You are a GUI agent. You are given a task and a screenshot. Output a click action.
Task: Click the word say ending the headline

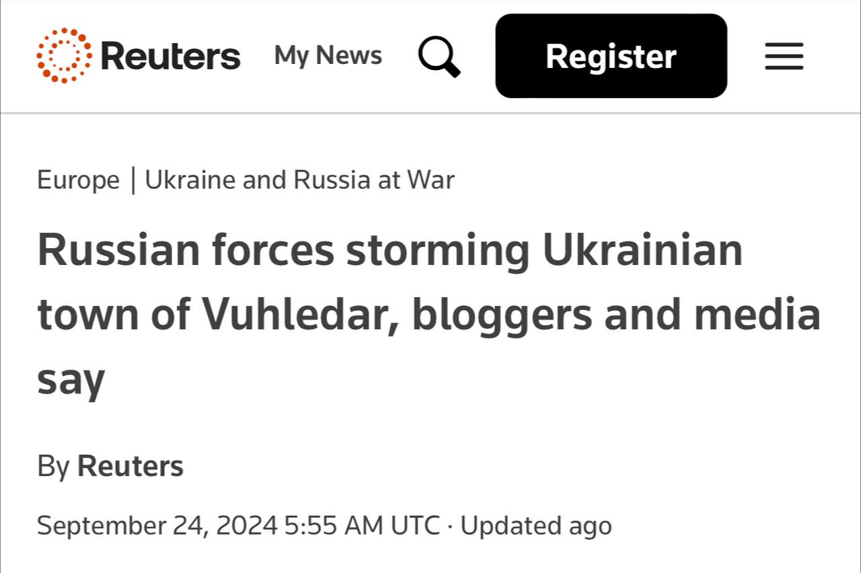71,381
